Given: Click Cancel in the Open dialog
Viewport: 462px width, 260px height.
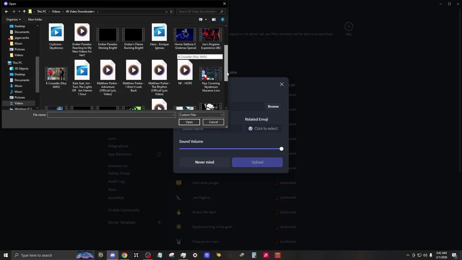Looking at the screenshot, I should (213, 122).
